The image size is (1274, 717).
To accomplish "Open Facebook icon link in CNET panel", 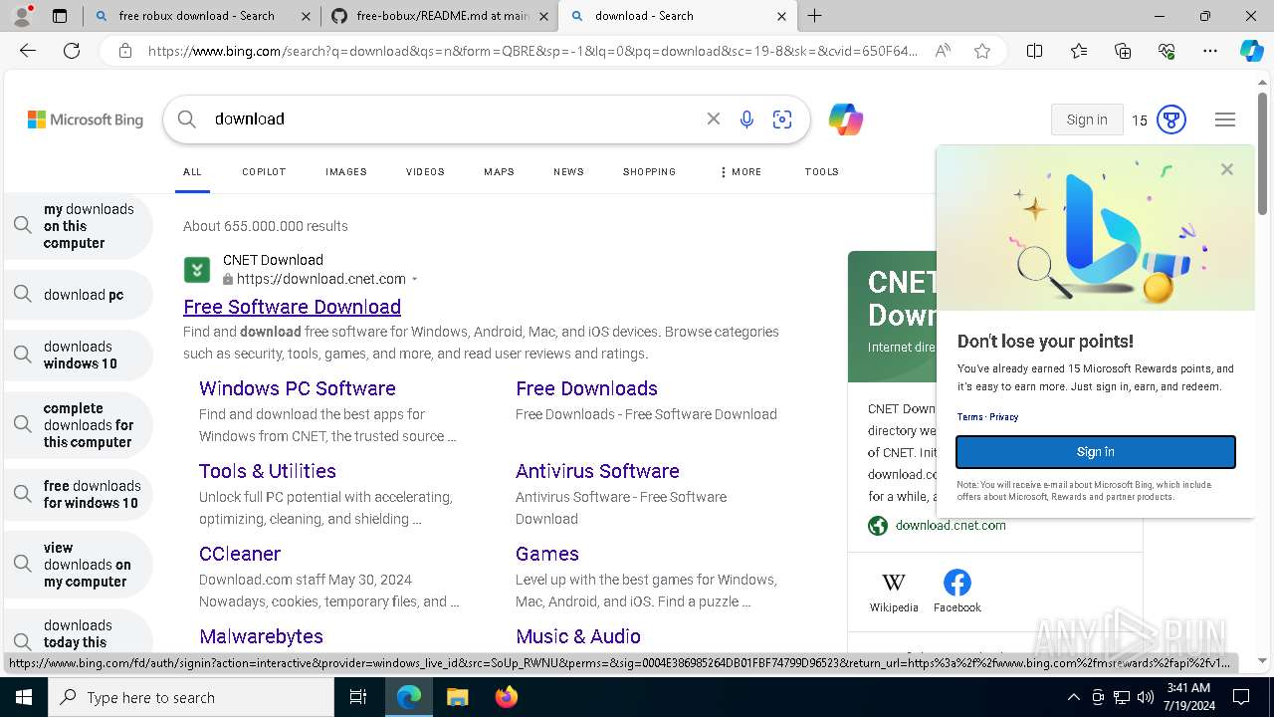I will [x=957, y=590].
